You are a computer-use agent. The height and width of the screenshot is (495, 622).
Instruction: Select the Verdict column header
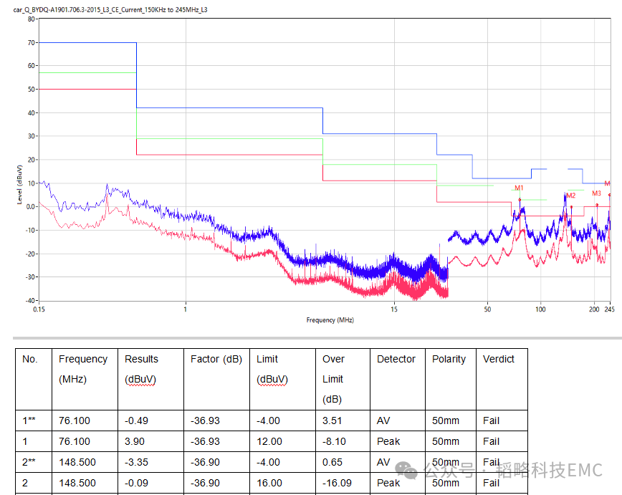pos(498,359)
